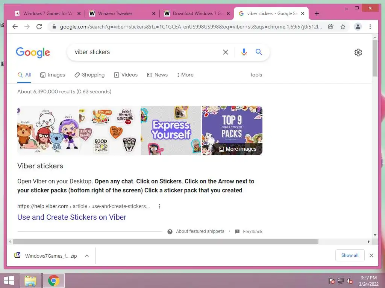Click the About featured snippets help icon
This screenshot has height=288, width=385.
[170, 232]
